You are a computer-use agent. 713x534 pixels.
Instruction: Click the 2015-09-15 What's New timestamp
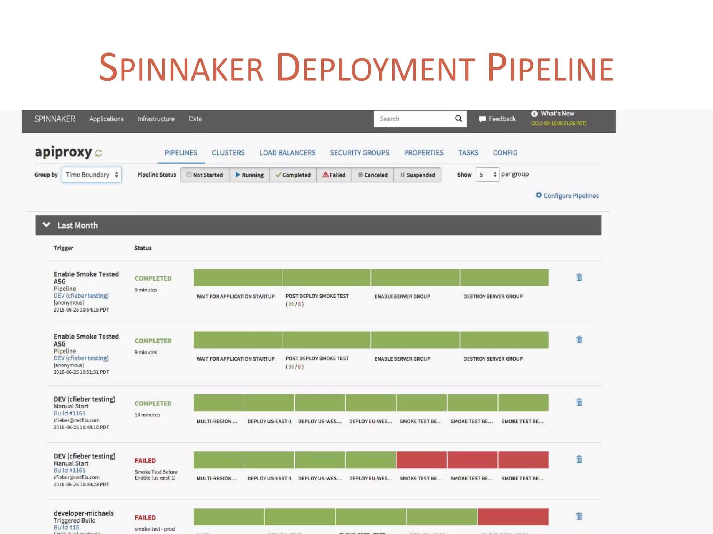559,123
